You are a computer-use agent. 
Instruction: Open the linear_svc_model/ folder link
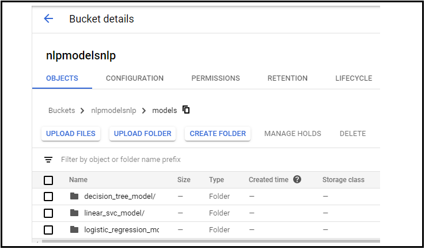(114, 213)
